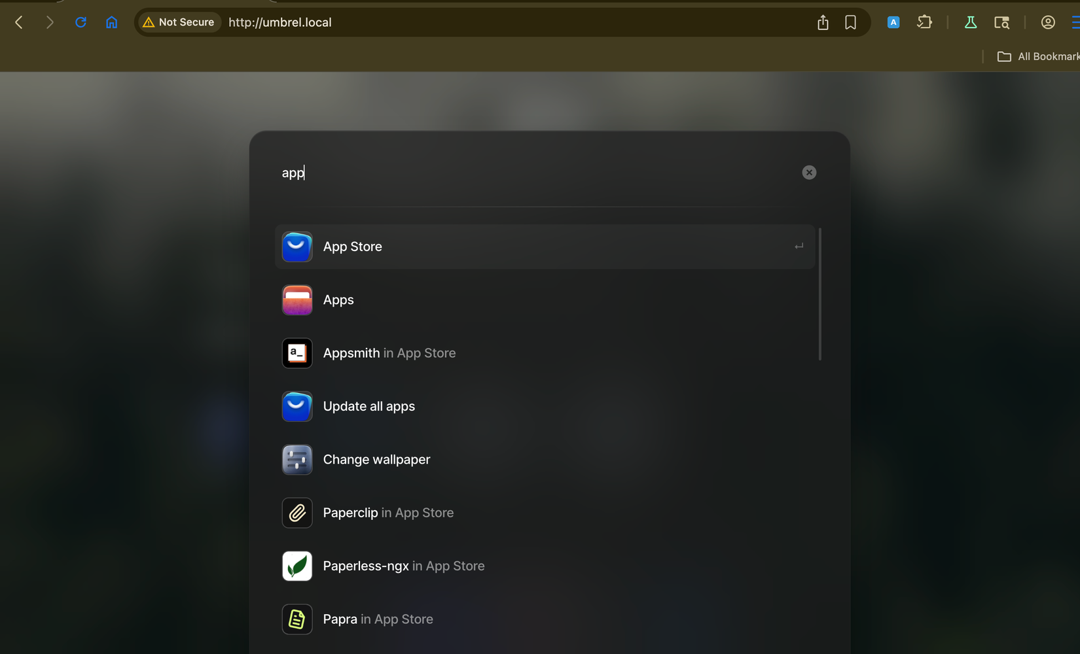Viewport: 1080px width, 654px height.
Task: Click the search input containing 'app'
Action: click(x=537, y=173)
